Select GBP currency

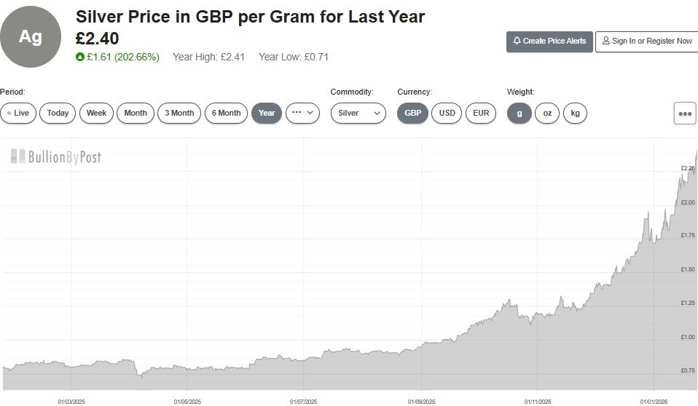[x=412, y=114]
